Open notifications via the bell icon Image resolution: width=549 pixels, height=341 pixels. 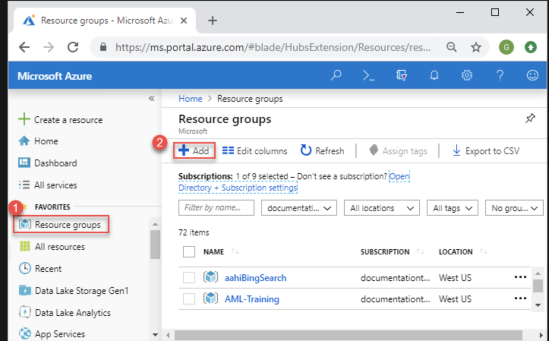(434, 75)
